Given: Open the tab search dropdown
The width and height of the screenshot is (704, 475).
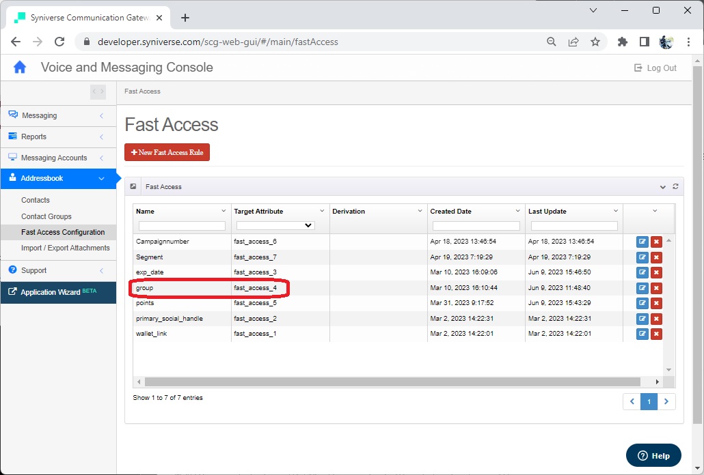Looking at the screenshot, I should click(593, 10).
